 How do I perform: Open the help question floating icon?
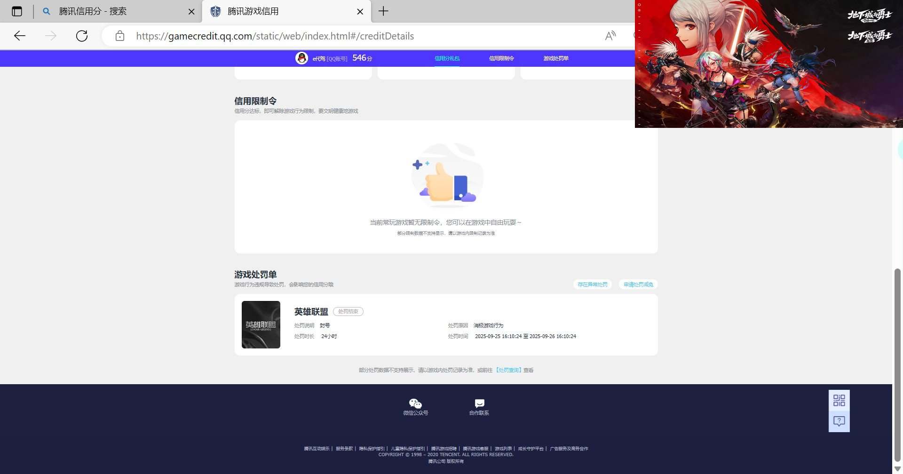(839, 421)
